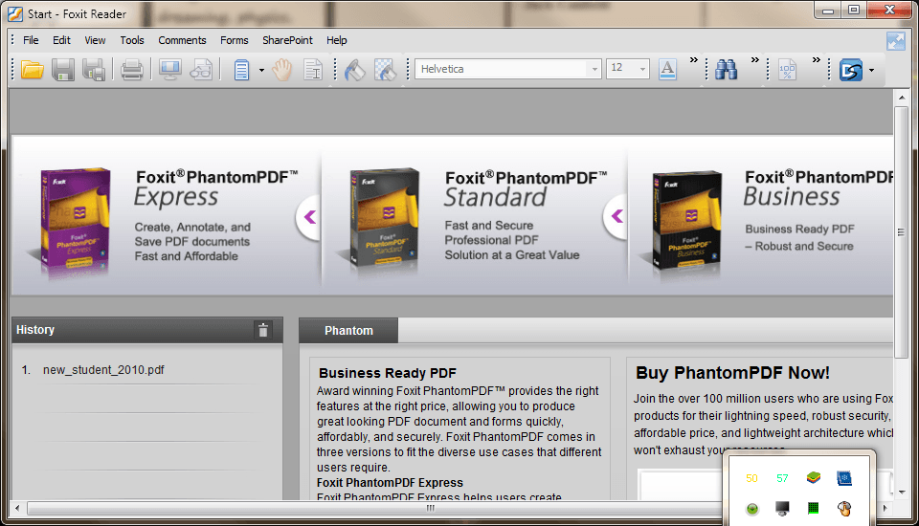Click the horizontal scrollbar right arrow

coord(885,508)
